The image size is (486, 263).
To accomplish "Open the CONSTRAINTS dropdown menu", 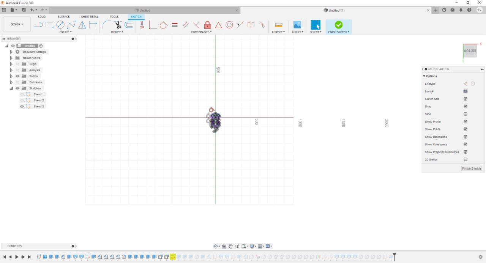I will [201, 32].
